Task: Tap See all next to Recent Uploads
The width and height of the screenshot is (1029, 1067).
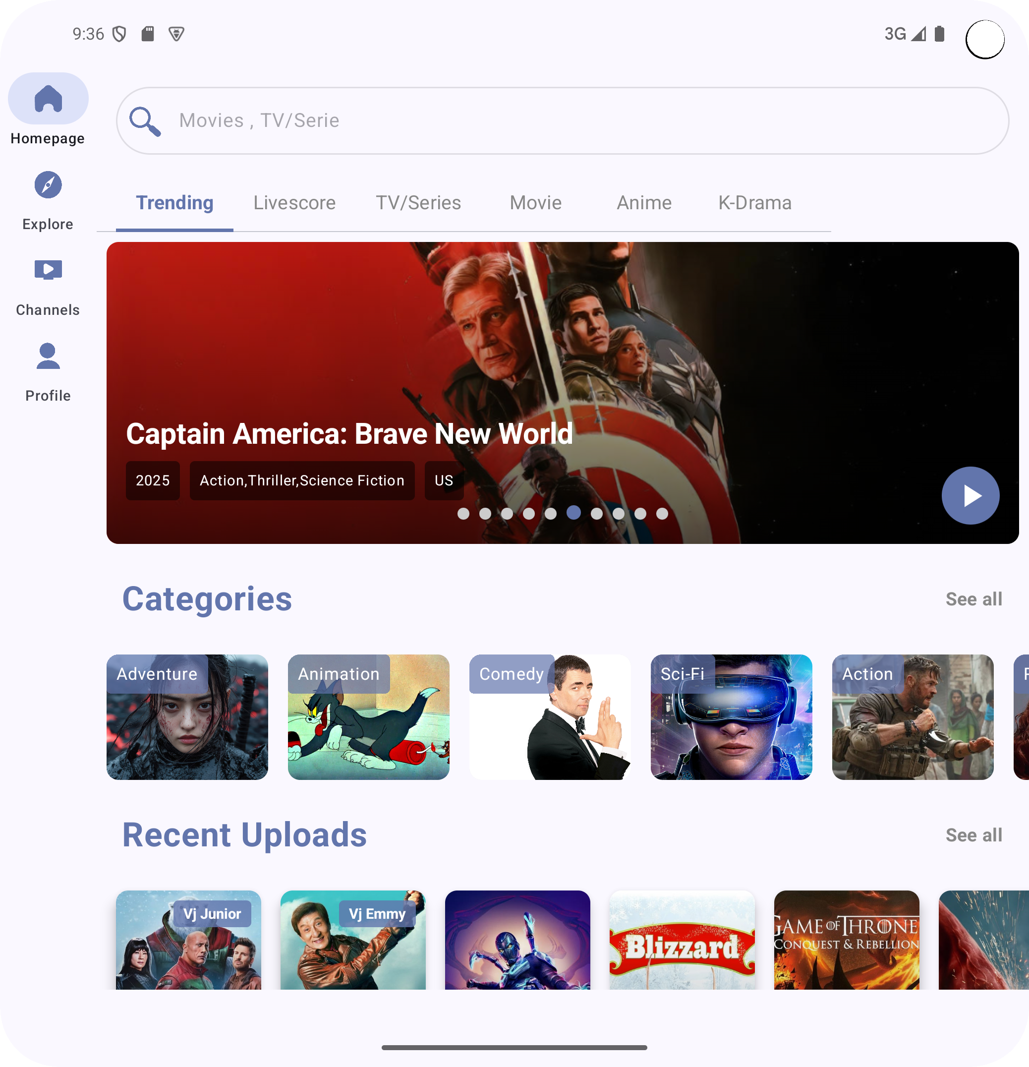Action: [x=973, y=835]
